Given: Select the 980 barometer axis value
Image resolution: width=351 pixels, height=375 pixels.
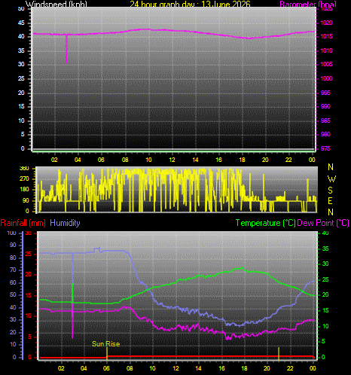Looking at the screenshot, I should (325, 134).
